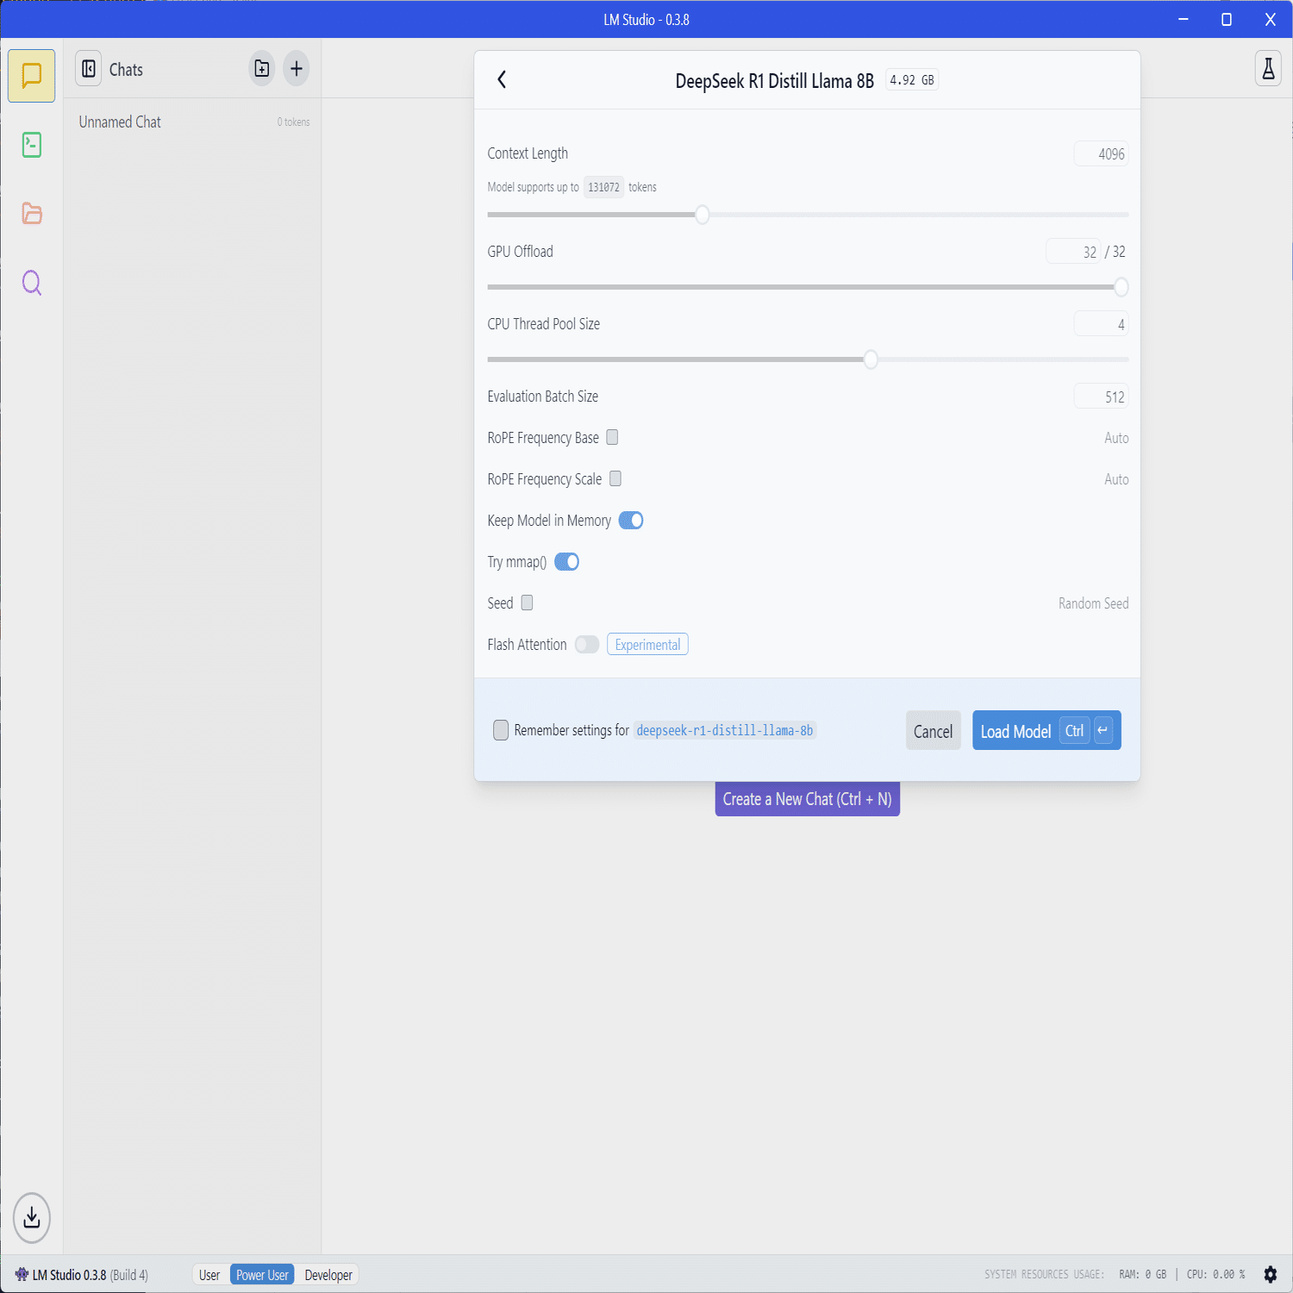Click Create a New Chat button
This screenshot has width=1293, height=1293.
[x=807, y=799]
